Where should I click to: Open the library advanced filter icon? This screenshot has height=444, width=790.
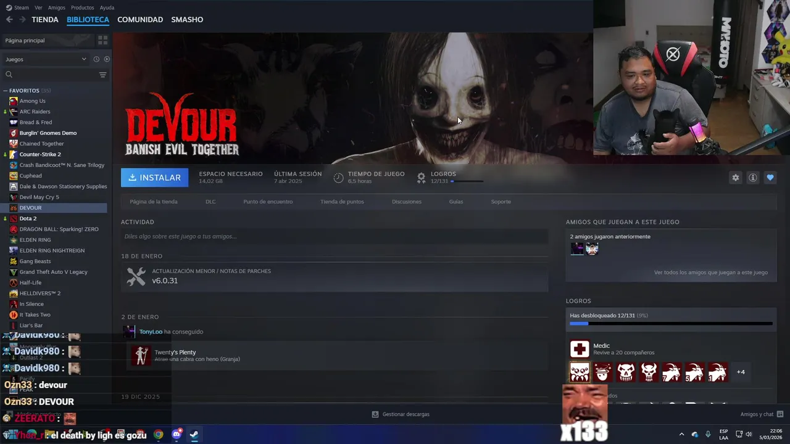102,75
